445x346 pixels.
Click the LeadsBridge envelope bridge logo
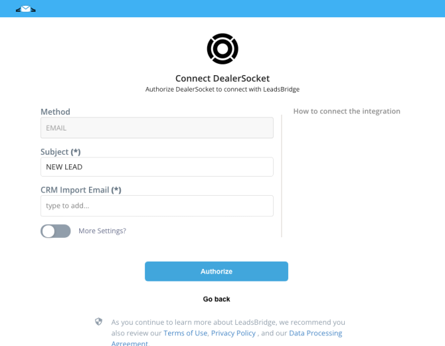click(26, 9)
